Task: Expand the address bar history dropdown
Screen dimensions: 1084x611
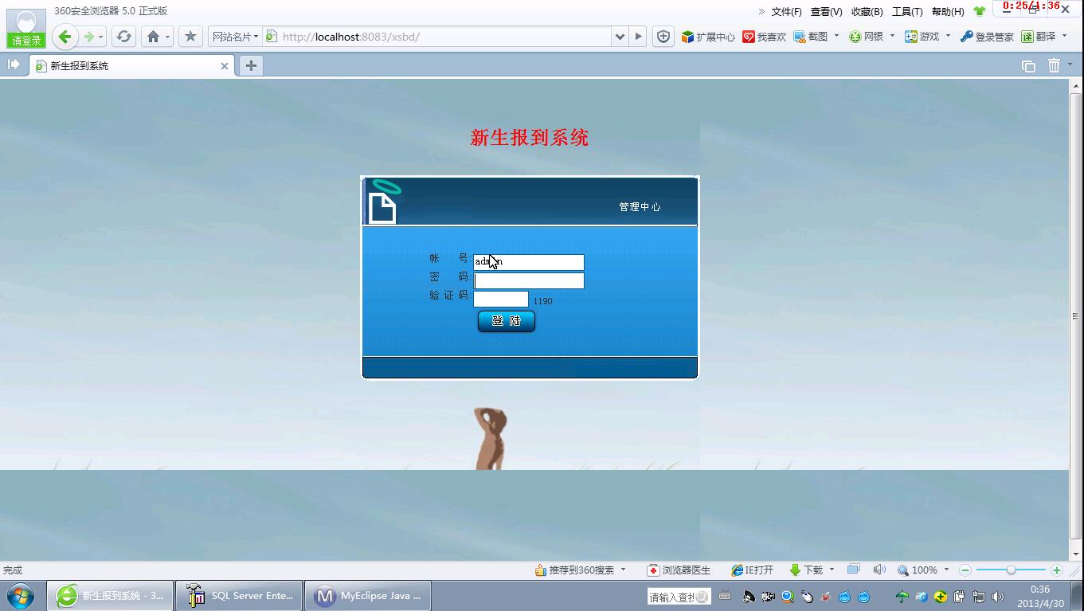Action: pyautogui.click(x=620, y=37)
